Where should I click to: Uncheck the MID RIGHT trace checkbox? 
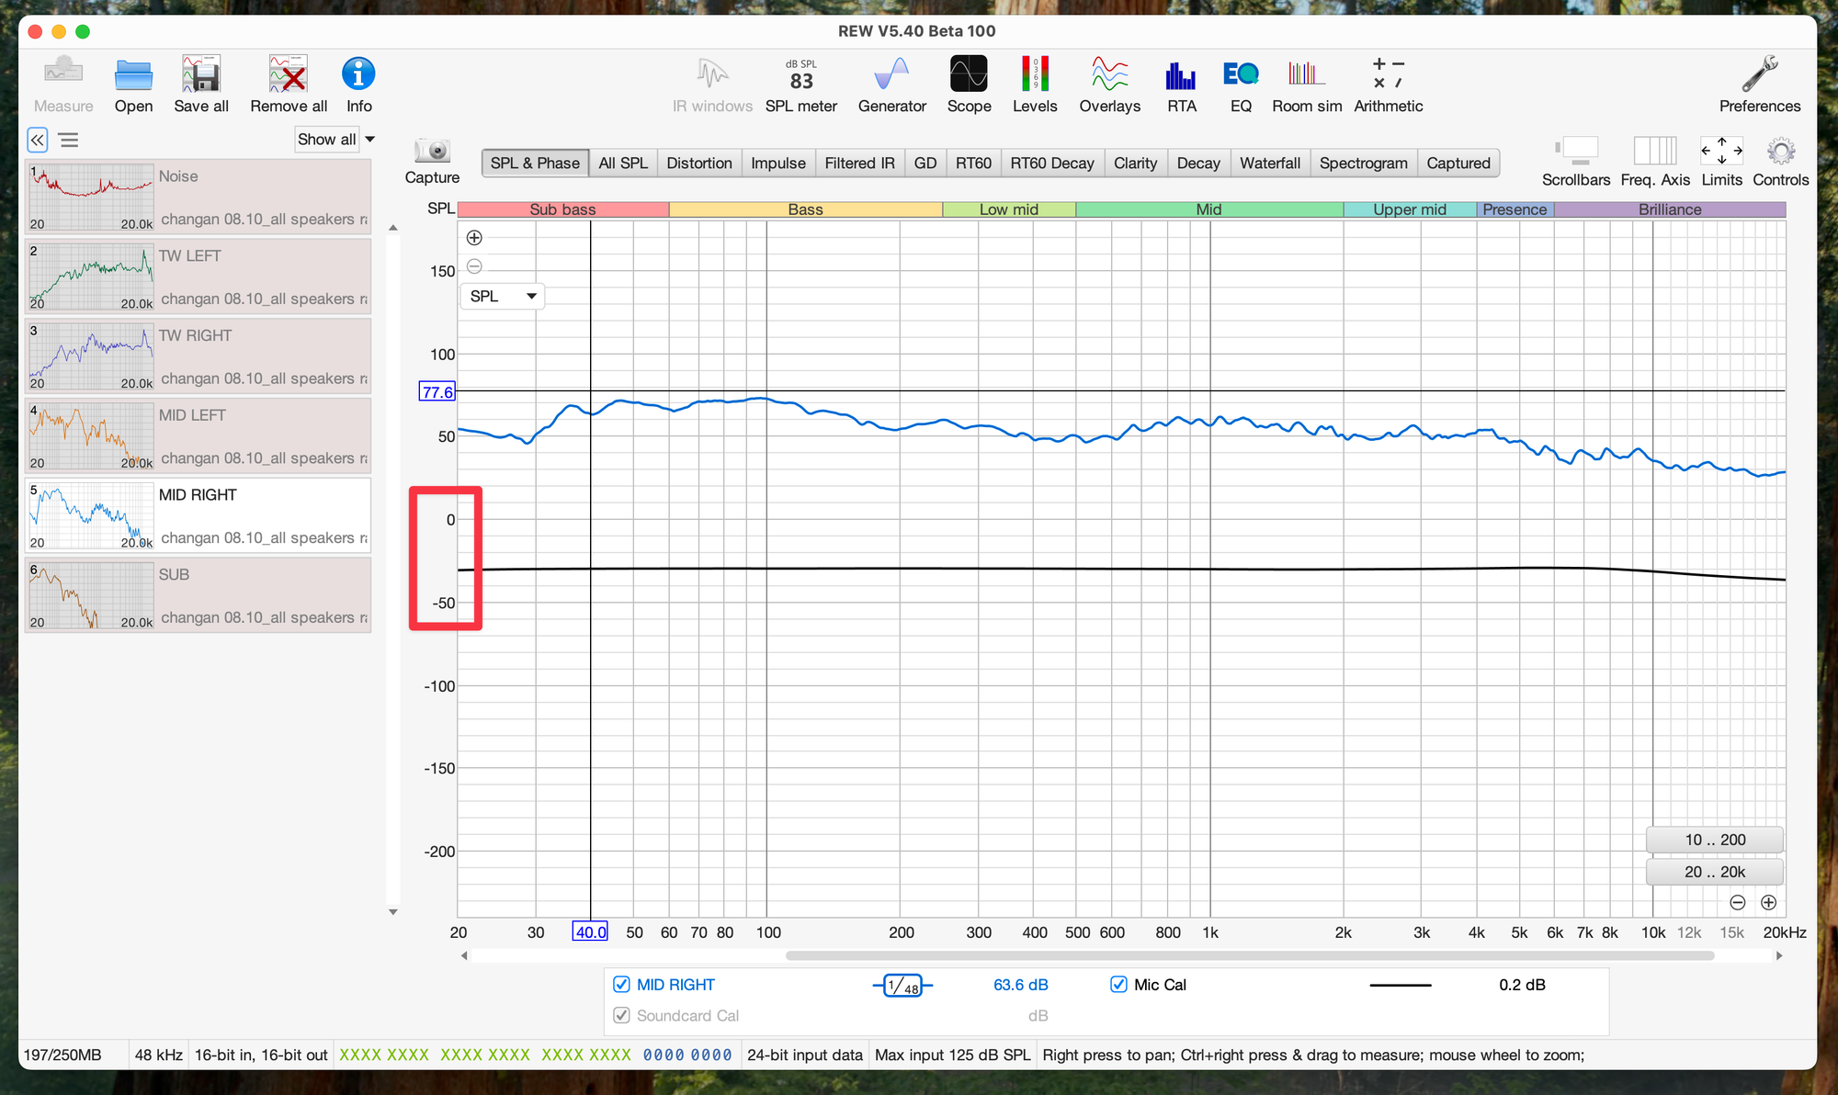(621, 985)
